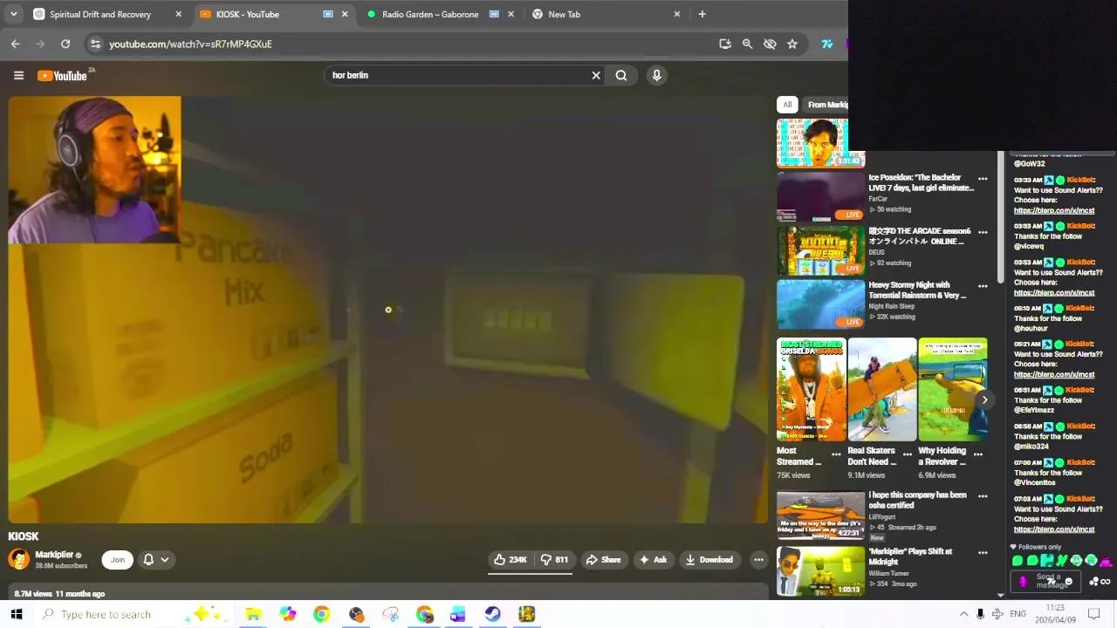View site information icon in address bar
This screenshot has width=1117, height=628.
tap(95, 44)
